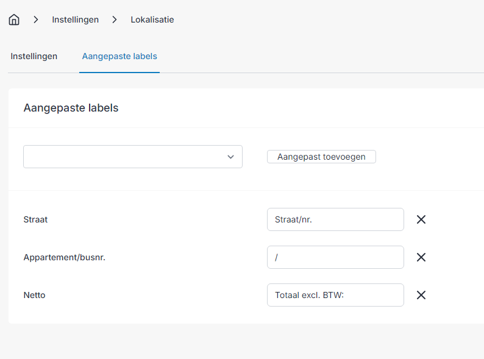This screenshot has height=359, width=484.
Task: Delete the Appartement/busnr. custom label row
Action: (421, 257)
